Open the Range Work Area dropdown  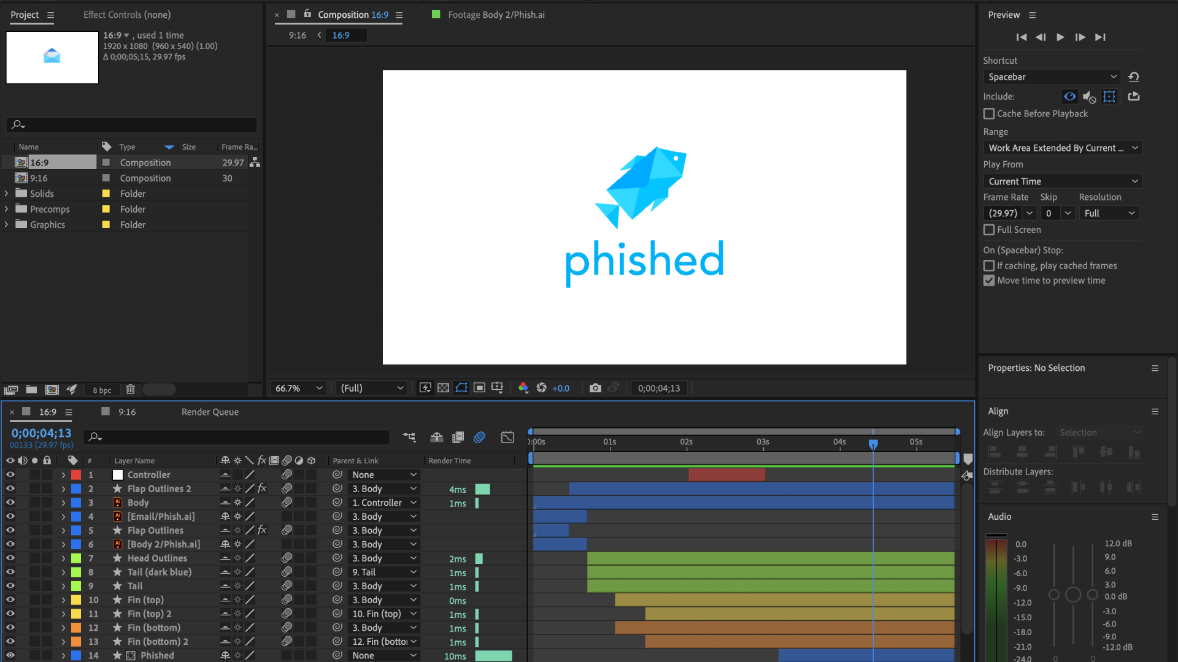[x=1062, y=148]
